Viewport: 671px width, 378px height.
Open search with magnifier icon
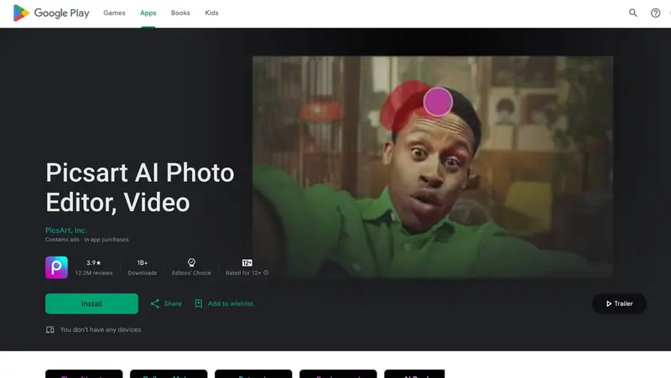[x=633, y=13]
